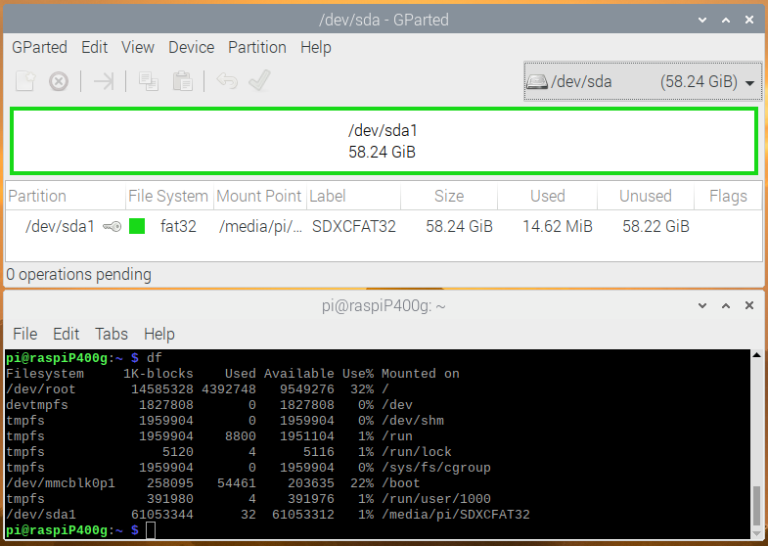768x546 pixels.
Task: Click the 58.24 GiB size cell
Action: click(x=459, y=226)
